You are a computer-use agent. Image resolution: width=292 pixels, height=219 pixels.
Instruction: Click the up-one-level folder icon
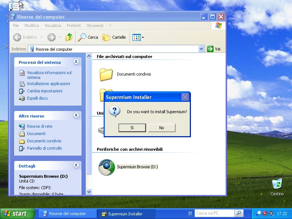click(69, 37)
